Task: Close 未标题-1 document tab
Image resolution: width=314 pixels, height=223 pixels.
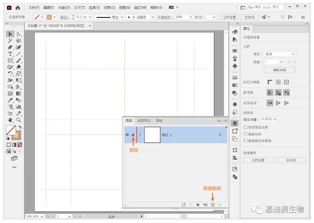Action: 90,26
